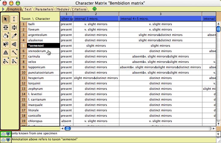Click the green checkmark status icon
Image resolution: width=221 pixels, height=143 pixels.
[95, 9]
